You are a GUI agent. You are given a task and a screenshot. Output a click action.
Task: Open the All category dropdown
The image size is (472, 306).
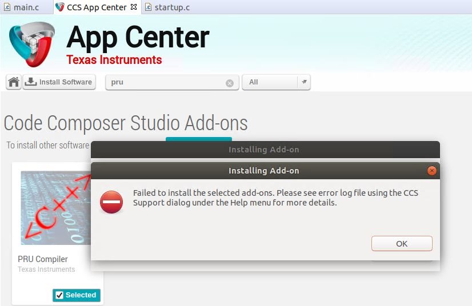(x=276, y=82)
